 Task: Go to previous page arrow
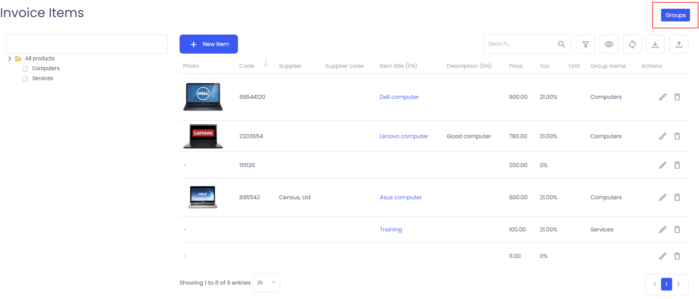(x=654, y=284)
